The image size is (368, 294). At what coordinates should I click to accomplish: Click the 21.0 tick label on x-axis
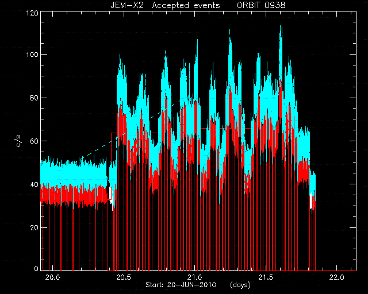point(195,277)
